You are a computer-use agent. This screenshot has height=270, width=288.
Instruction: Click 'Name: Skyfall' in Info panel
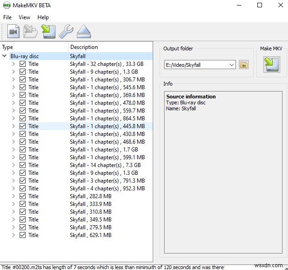coord(181,108)
